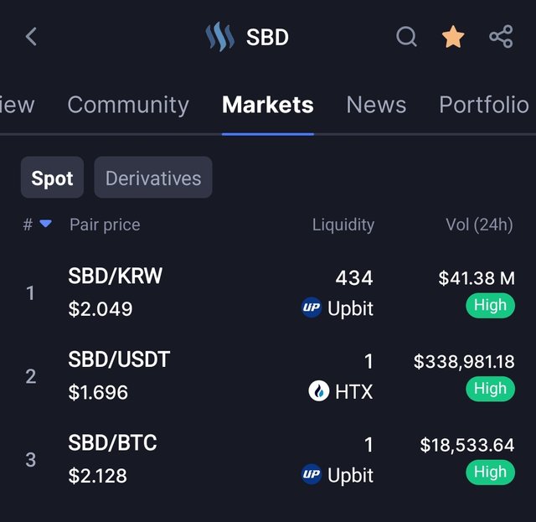Screen dimensions: 536x522
Task: Select the Derivatives filter
Action: click(153, 178)
